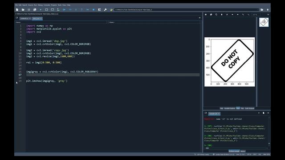Screen dimensions: 285x160
Task: Continue execution until next breakpoint icon
Action: [88, 10]
